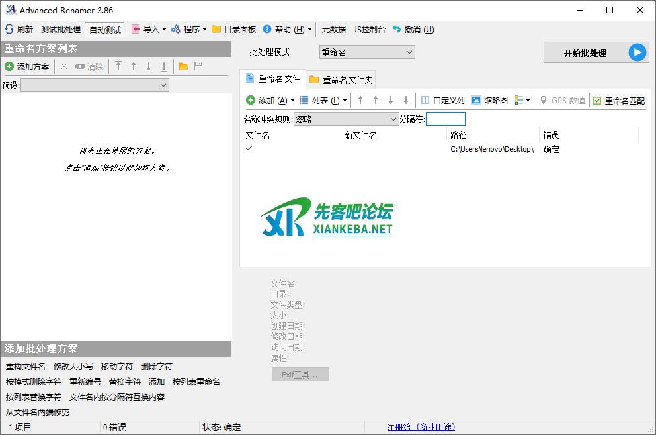Screen dimensions: 656x435
Task: Click inside the 分隔符 input field
Action: pyautogui.click(x=446, y=119)
